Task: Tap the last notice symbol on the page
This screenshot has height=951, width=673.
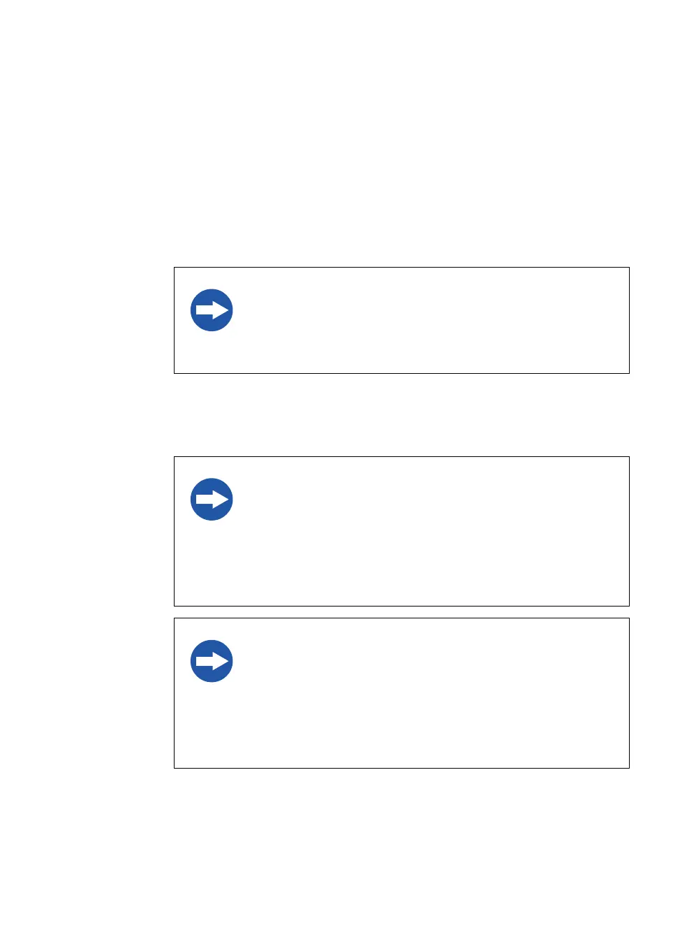Action: 212,661
